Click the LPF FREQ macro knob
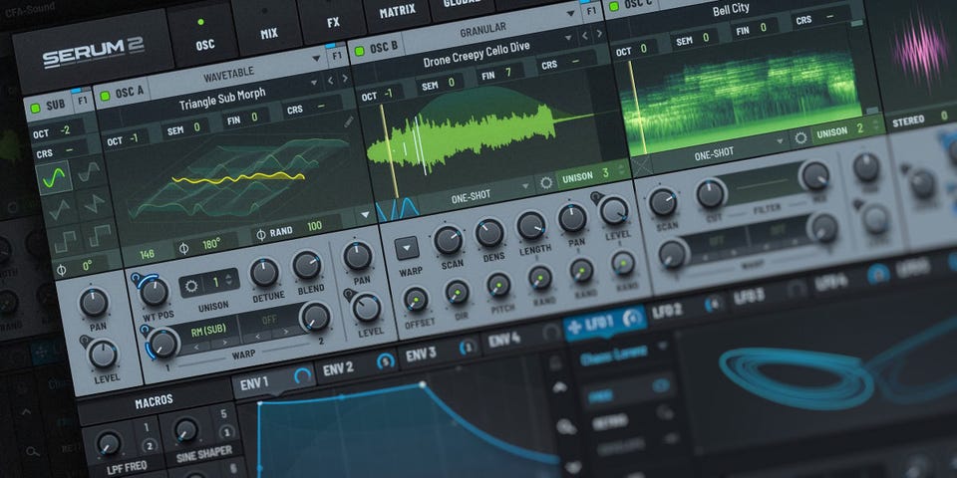This screenshot has width=957, height=478. (x=109, y=443)
